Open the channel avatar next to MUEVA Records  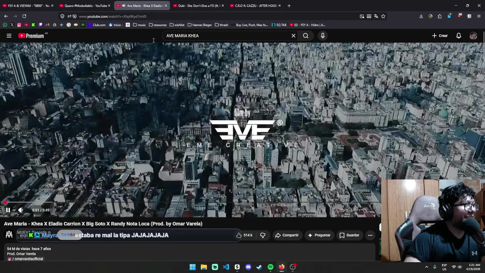pyautogui.click(x=9, y=235)
